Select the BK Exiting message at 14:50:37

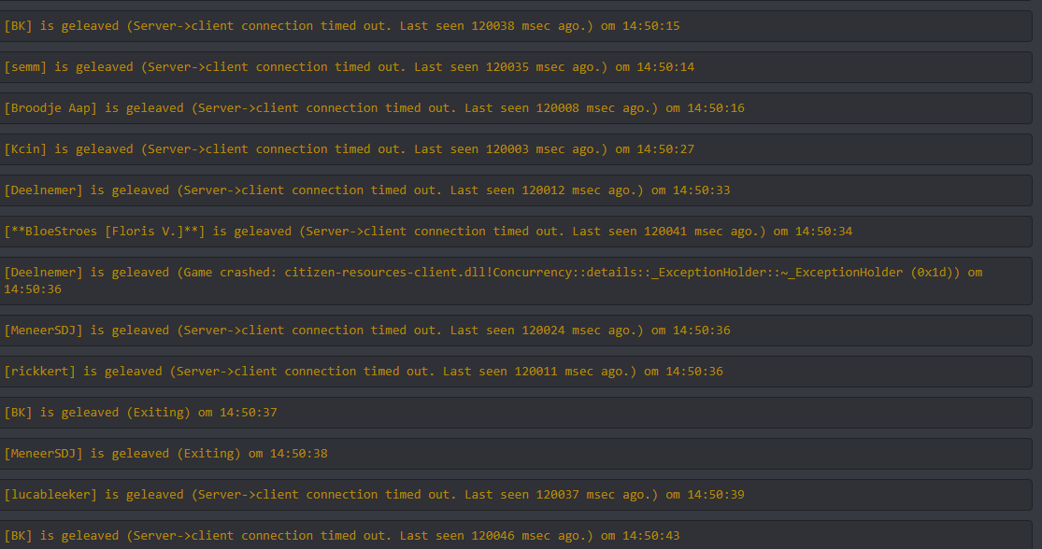(140, 413)
